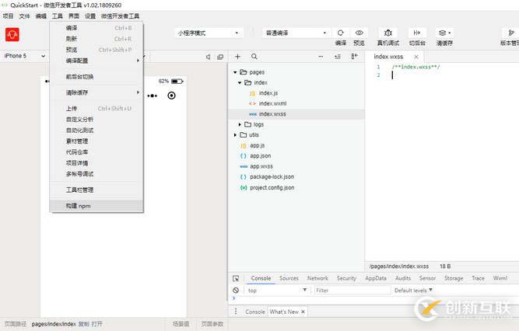Click the 预览 eye icon
Screen dimensions: 519x331
coord(359,33)
